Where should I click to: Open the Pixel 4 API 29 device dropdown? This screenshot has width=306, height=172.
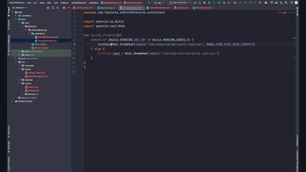coord(179,3)
